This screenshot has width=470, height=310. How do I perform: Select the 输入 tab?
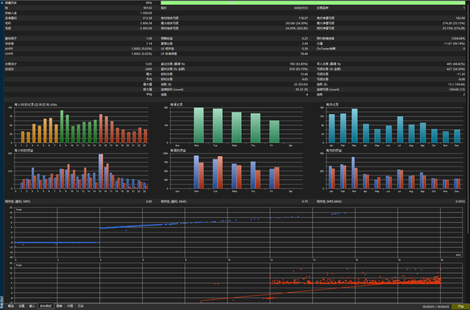tap(32, 306)
